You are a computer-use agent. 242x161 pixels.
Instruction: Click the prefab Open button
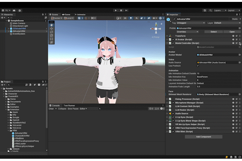pos(232,32)
